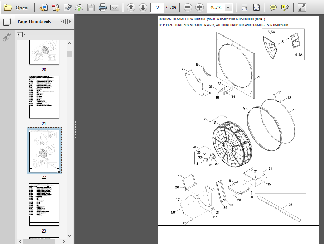Screen dimensions: 324x244
Task: Click the panel splitter grip handle
Action: click(76, 130)
